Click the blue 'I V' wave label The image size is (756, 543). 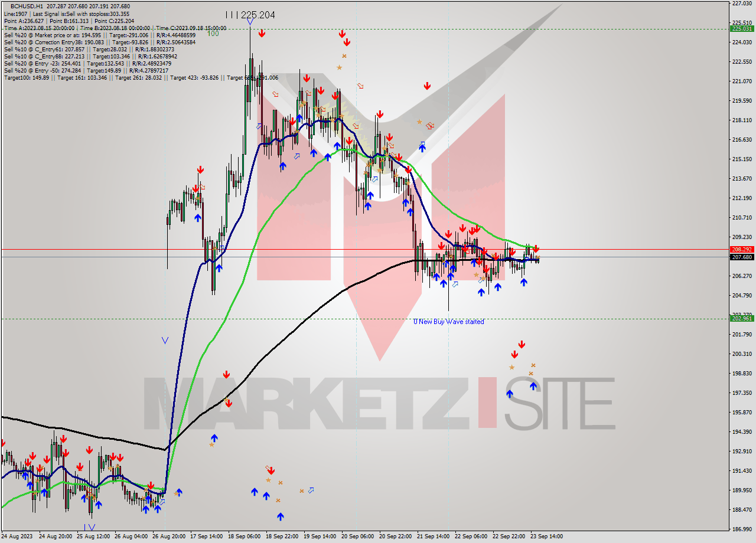click(89, 526)
